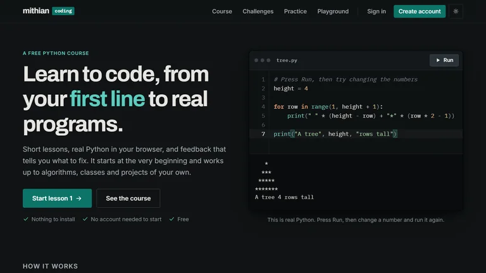This screenshot has height=273, width=486.
Task: Click the 'Nothing to install' text
Action: [x=53, y=219]
